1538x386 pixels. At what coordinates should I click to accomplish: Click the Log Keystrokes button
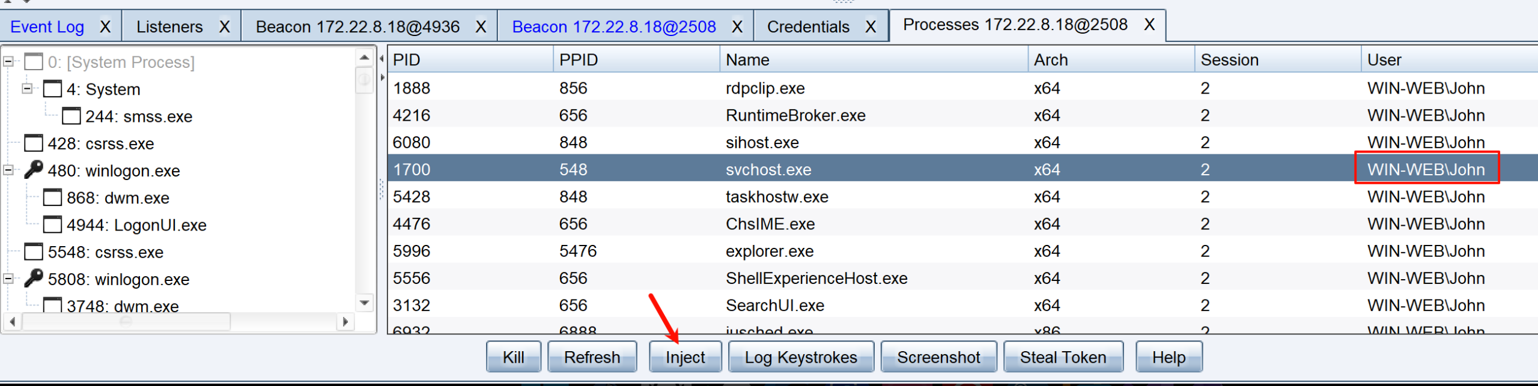click(801, 357)
